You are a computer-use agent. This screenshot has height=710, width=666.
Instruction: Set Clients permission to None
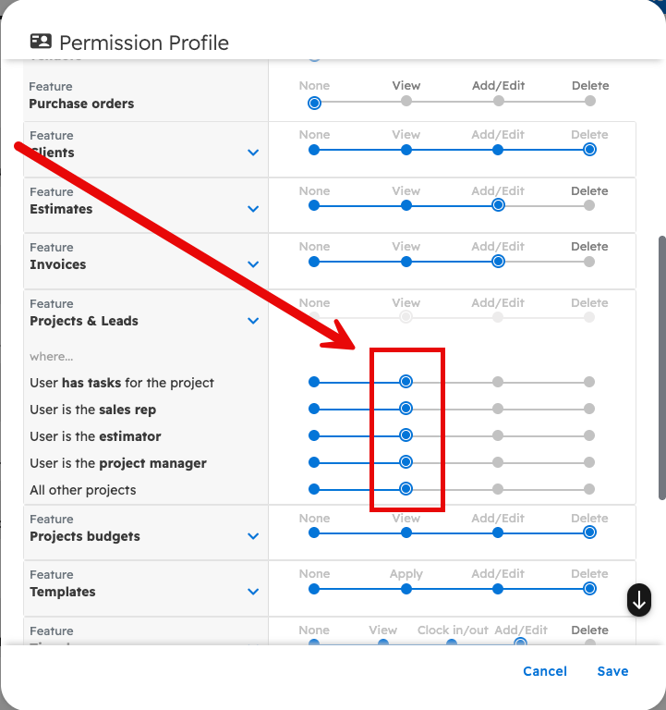click(x=314, y=150)
